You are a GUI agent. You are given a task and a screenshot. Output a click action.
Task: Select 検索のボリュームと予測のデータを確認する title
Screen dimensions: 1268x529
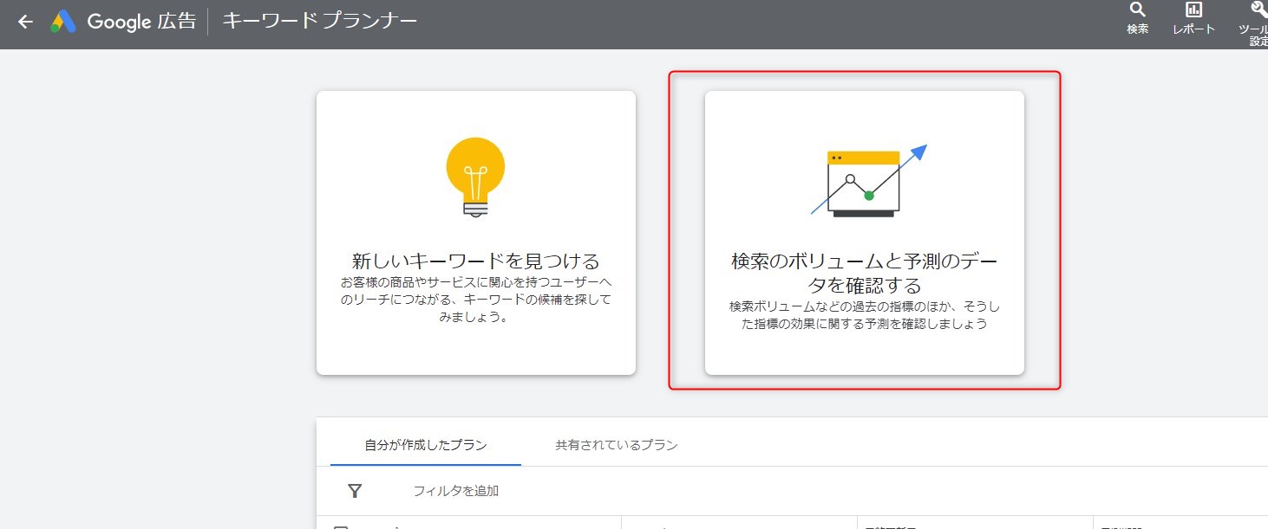pos(864,273)
